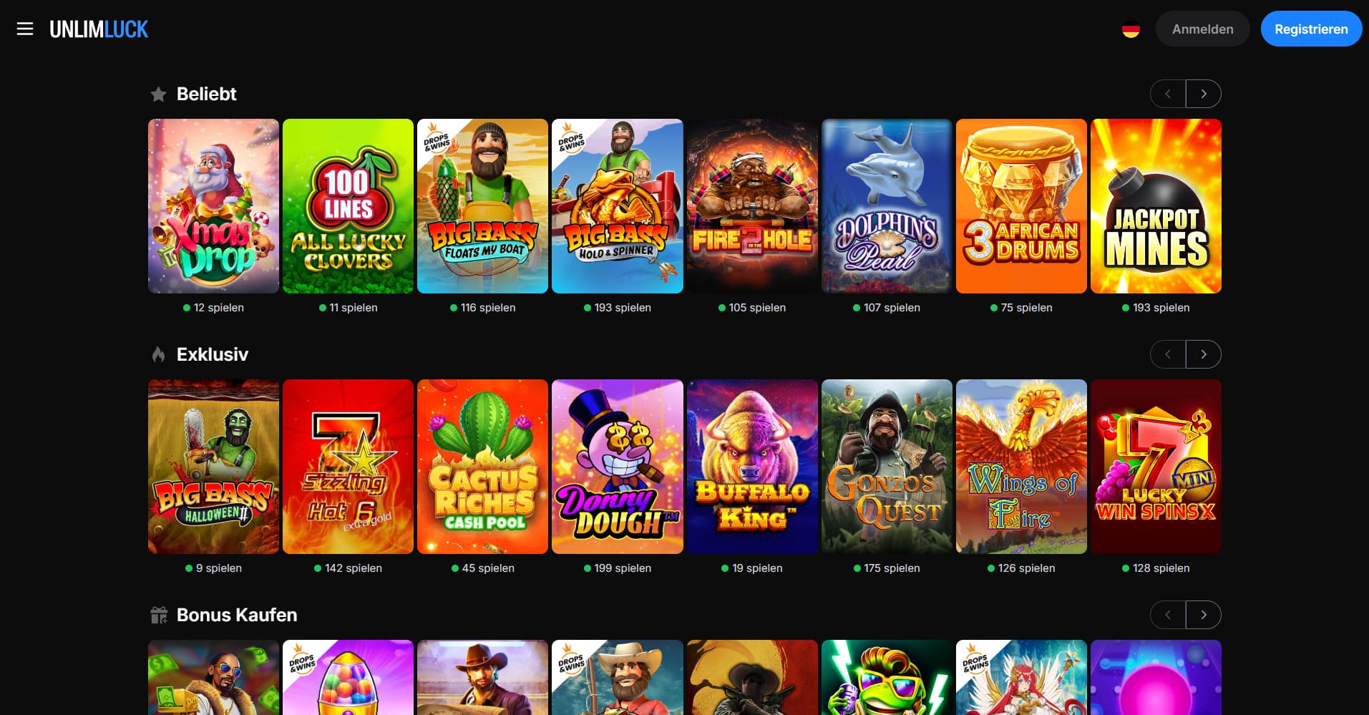
Task: Open the Fire in the Hole 2 game
Action: (752, 206)
